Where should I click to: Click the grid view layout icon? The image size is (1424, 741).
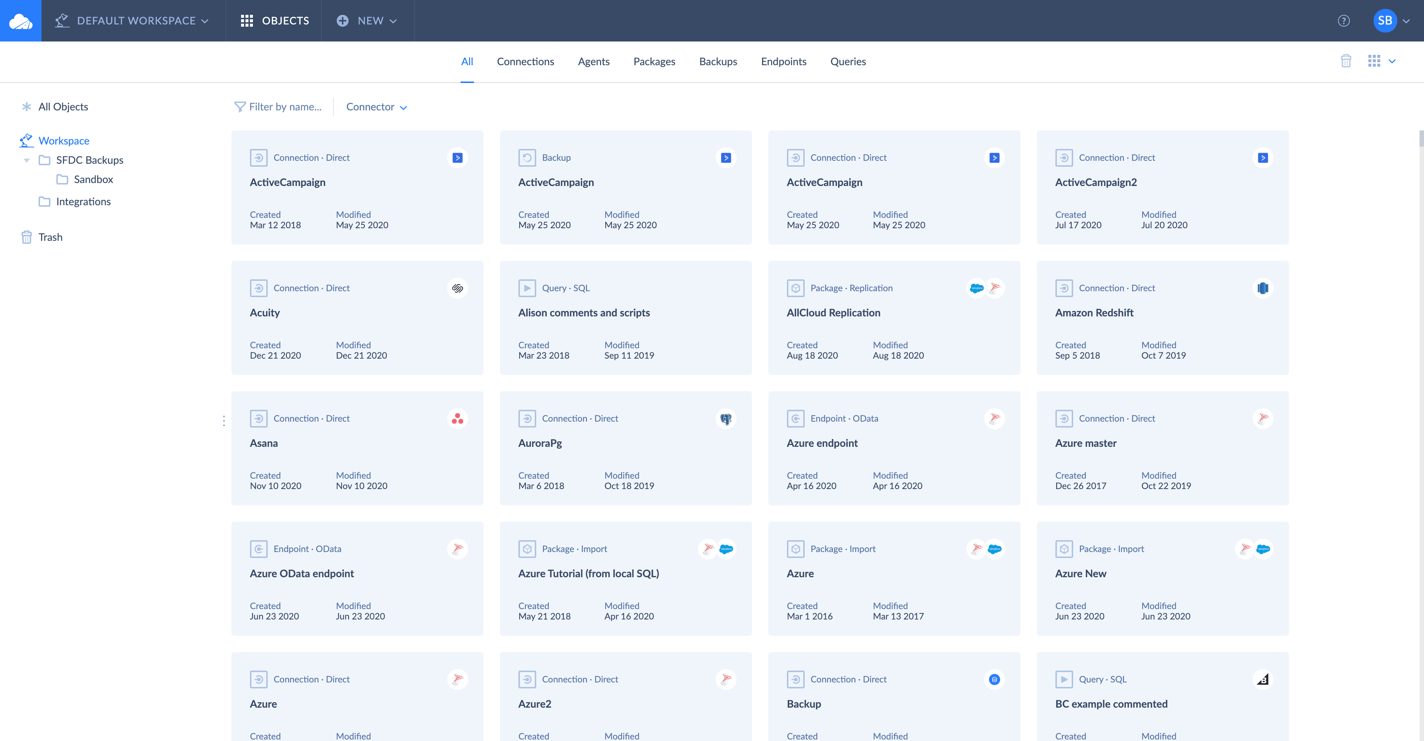pyautogui.click(x=1374, y=61)
